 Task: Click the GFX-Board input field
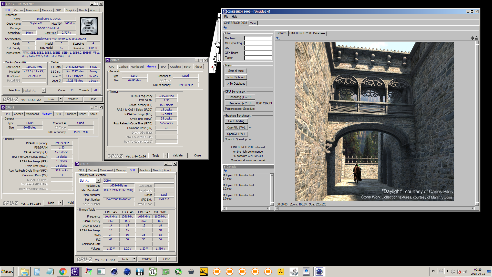(x=258, y=53)
